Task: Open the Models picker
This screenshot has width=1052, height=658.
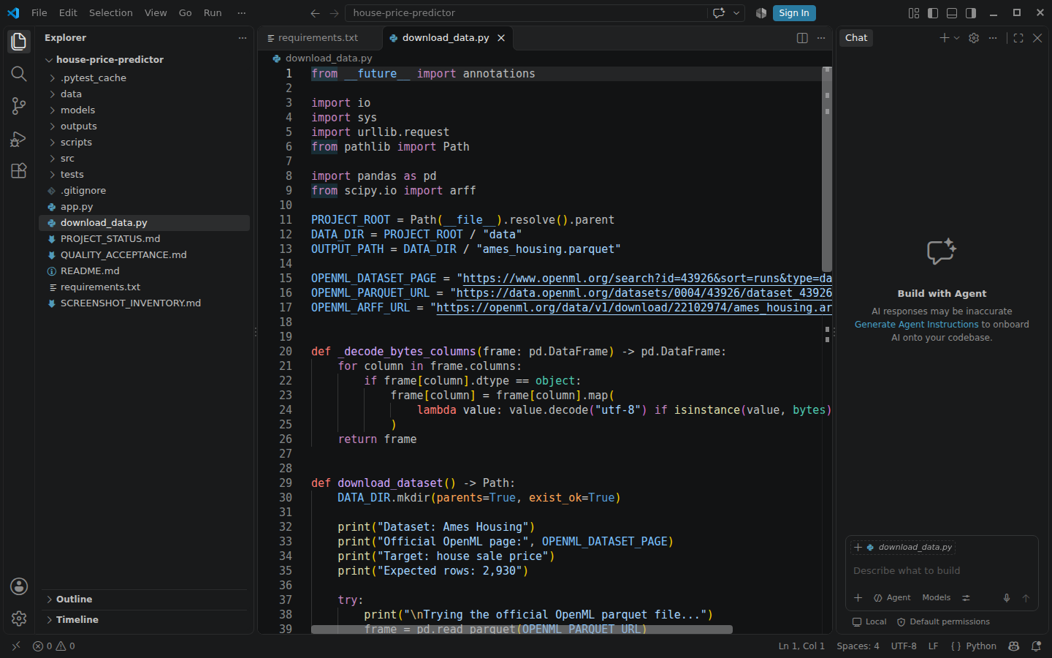Action: (937, 598)
